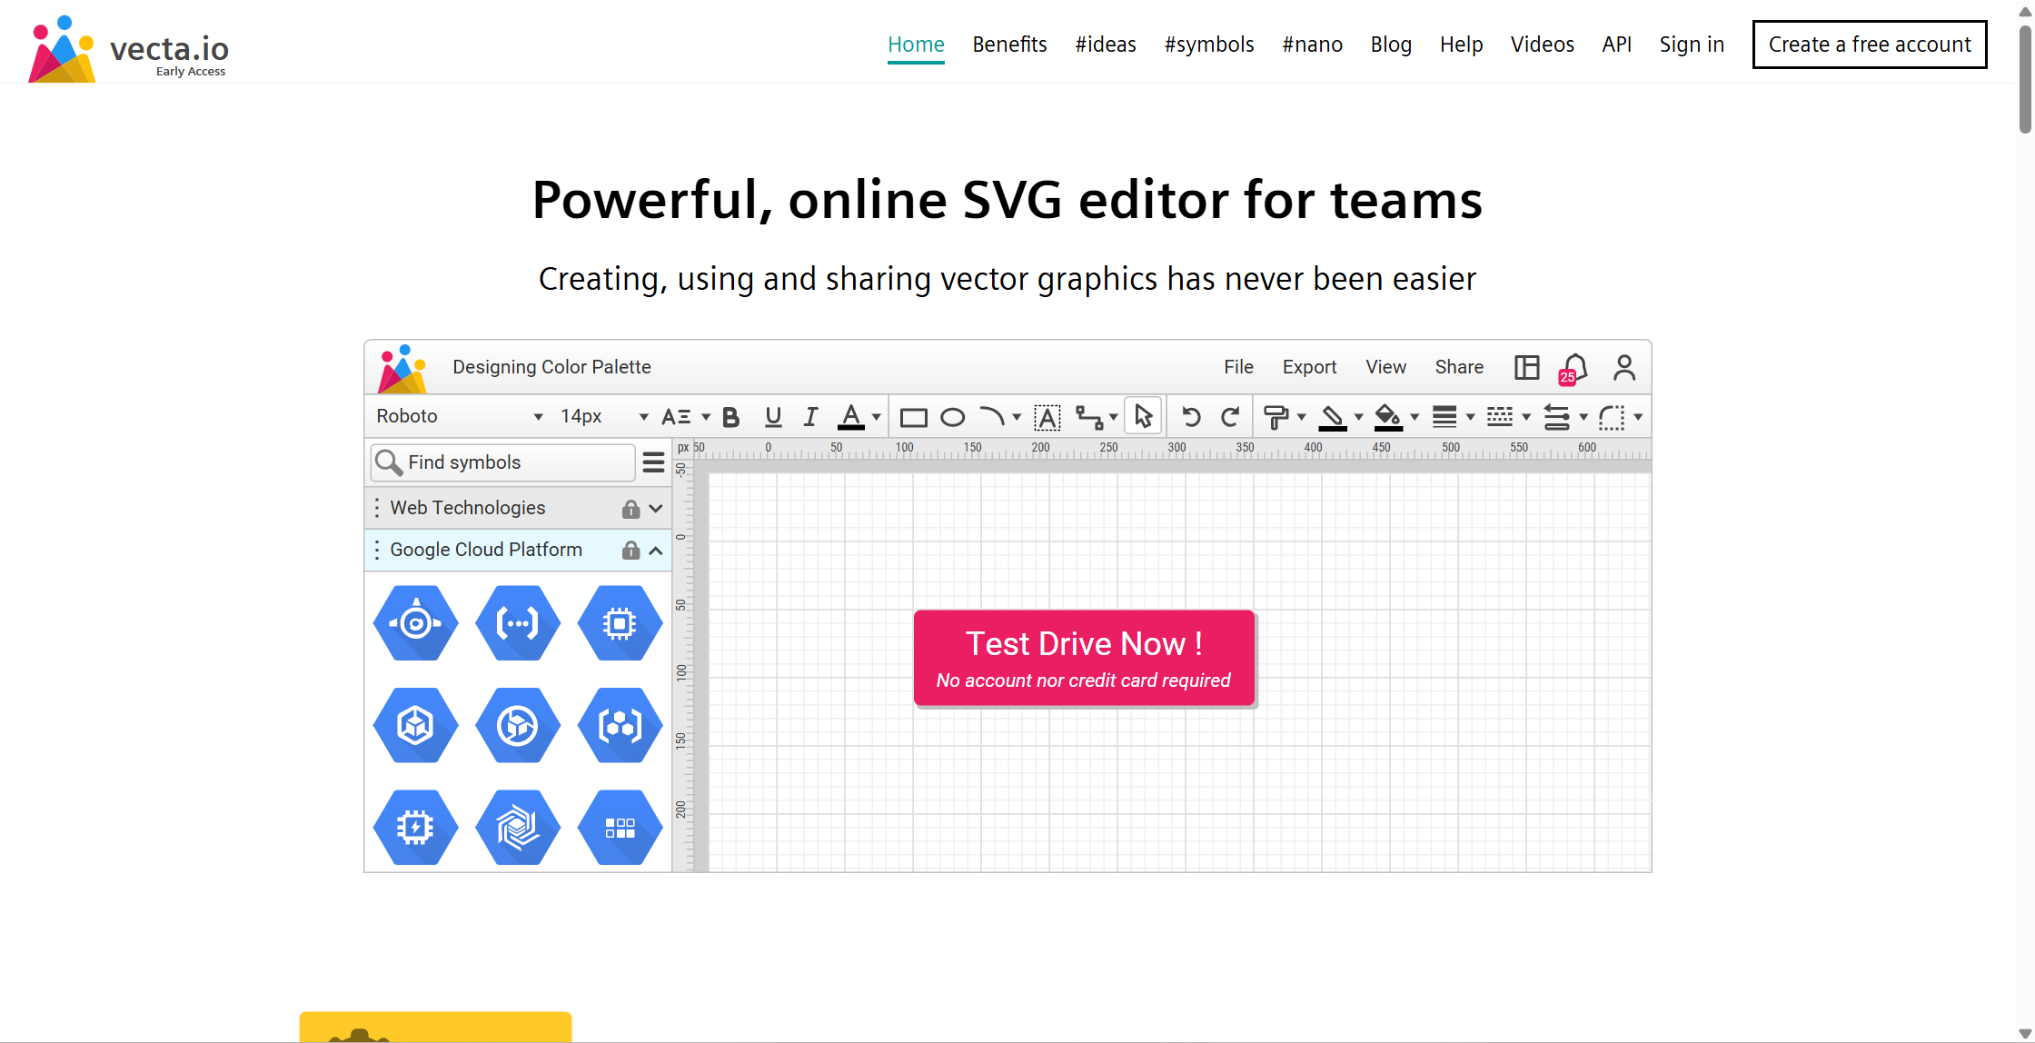
Task: Click the user profile icon
Action: point(1624,368)
